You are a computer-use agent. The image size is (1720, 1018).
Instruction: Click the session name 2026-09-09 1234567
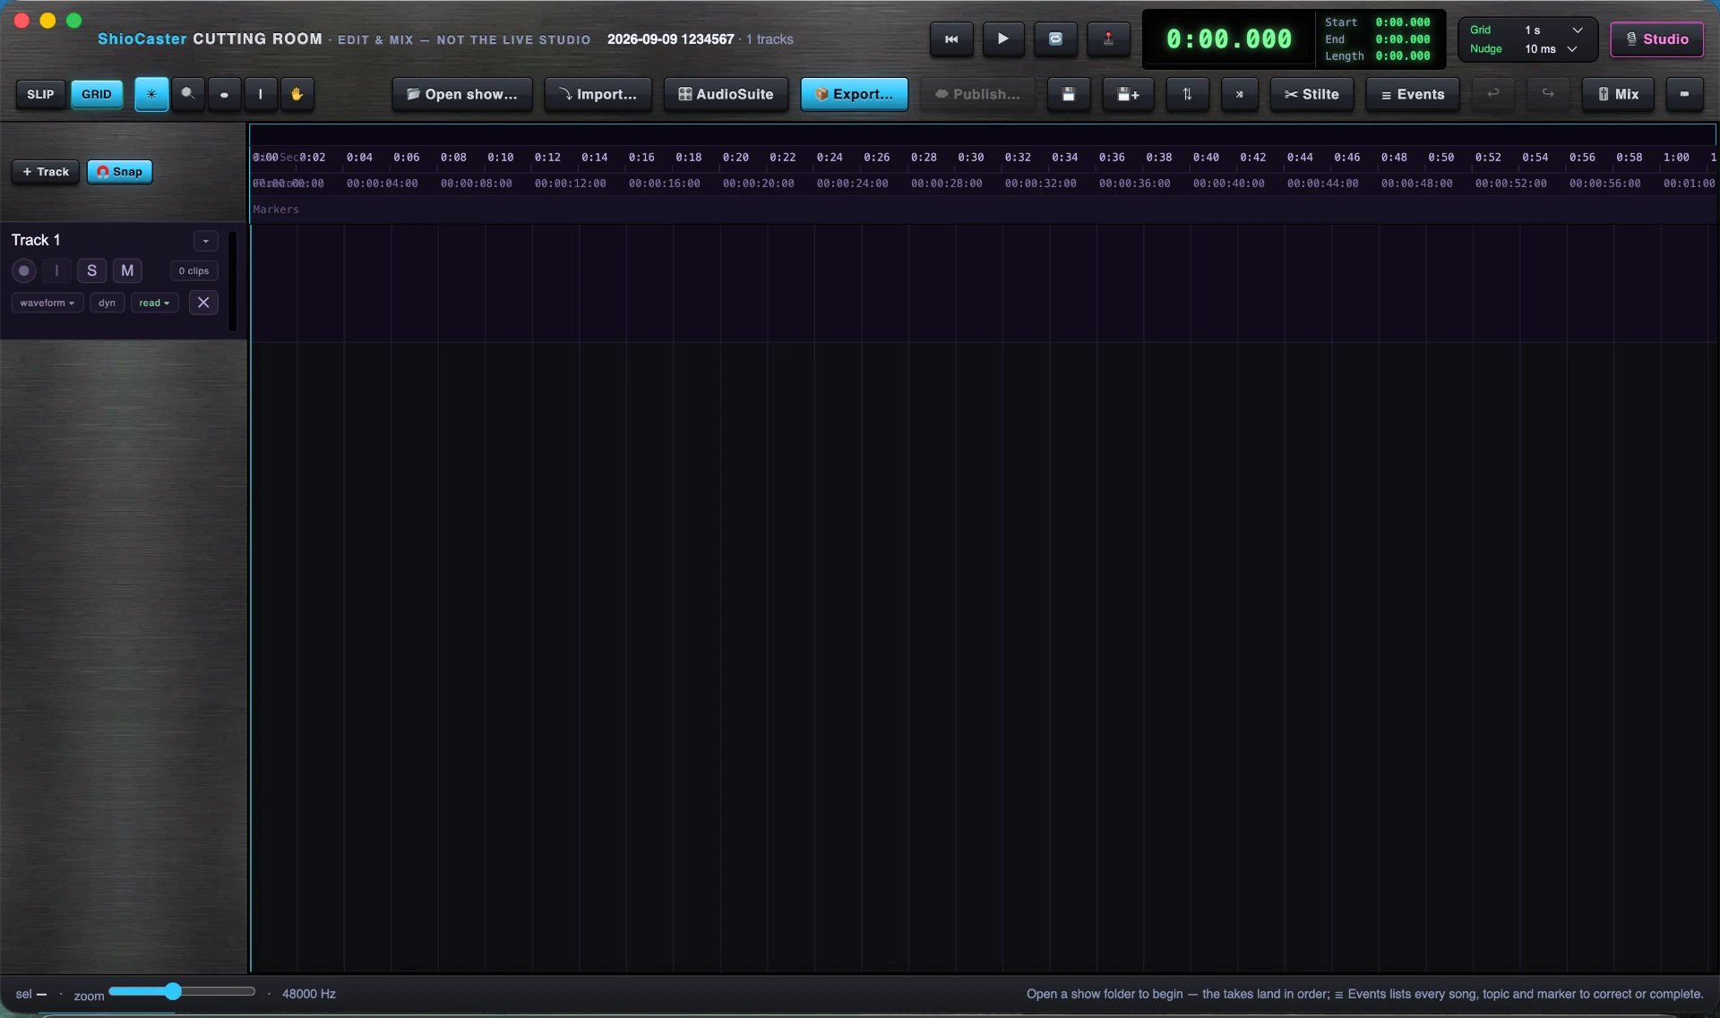tap(671, 39)
